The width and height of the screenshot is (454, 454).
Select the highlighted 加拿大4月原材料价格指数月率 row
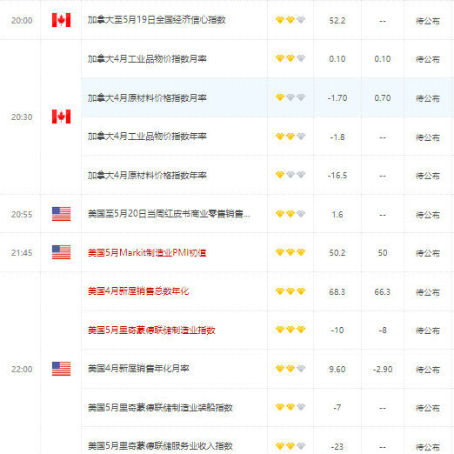(x=268, y=97)
